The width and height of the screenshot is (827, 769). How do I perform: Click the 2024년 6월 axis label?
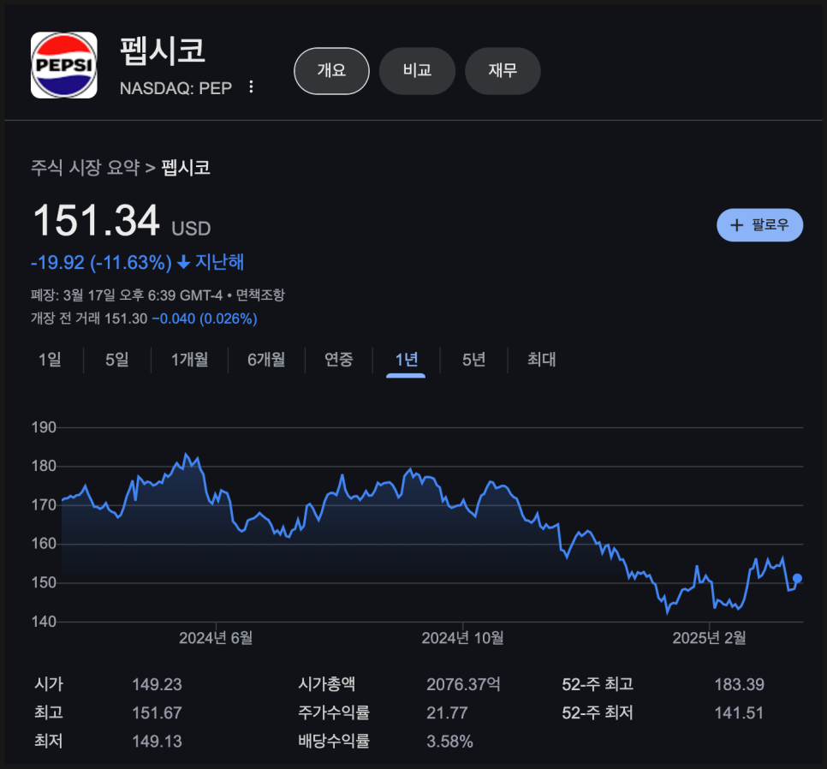pos(216,638)
